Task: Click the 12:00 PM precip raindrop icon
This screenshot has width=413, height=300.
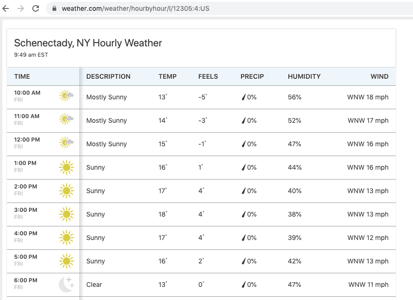Action: (243, 144)
